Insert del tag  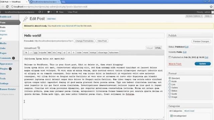(49, 53)
